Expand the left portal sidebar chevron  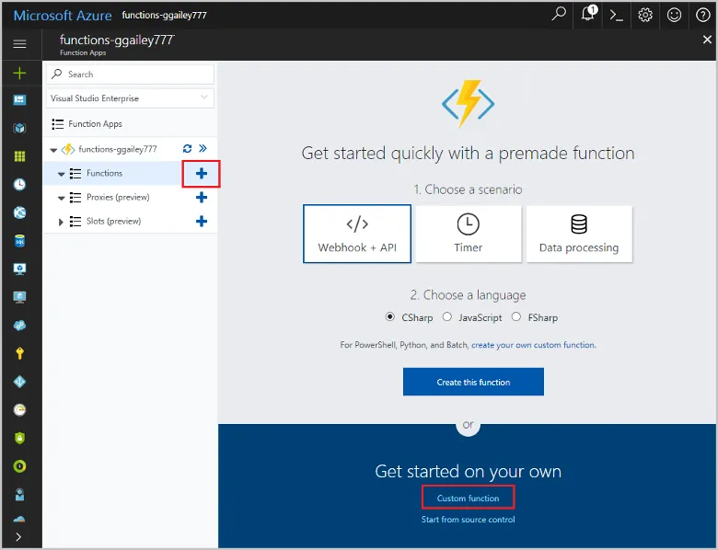point(18,537)
